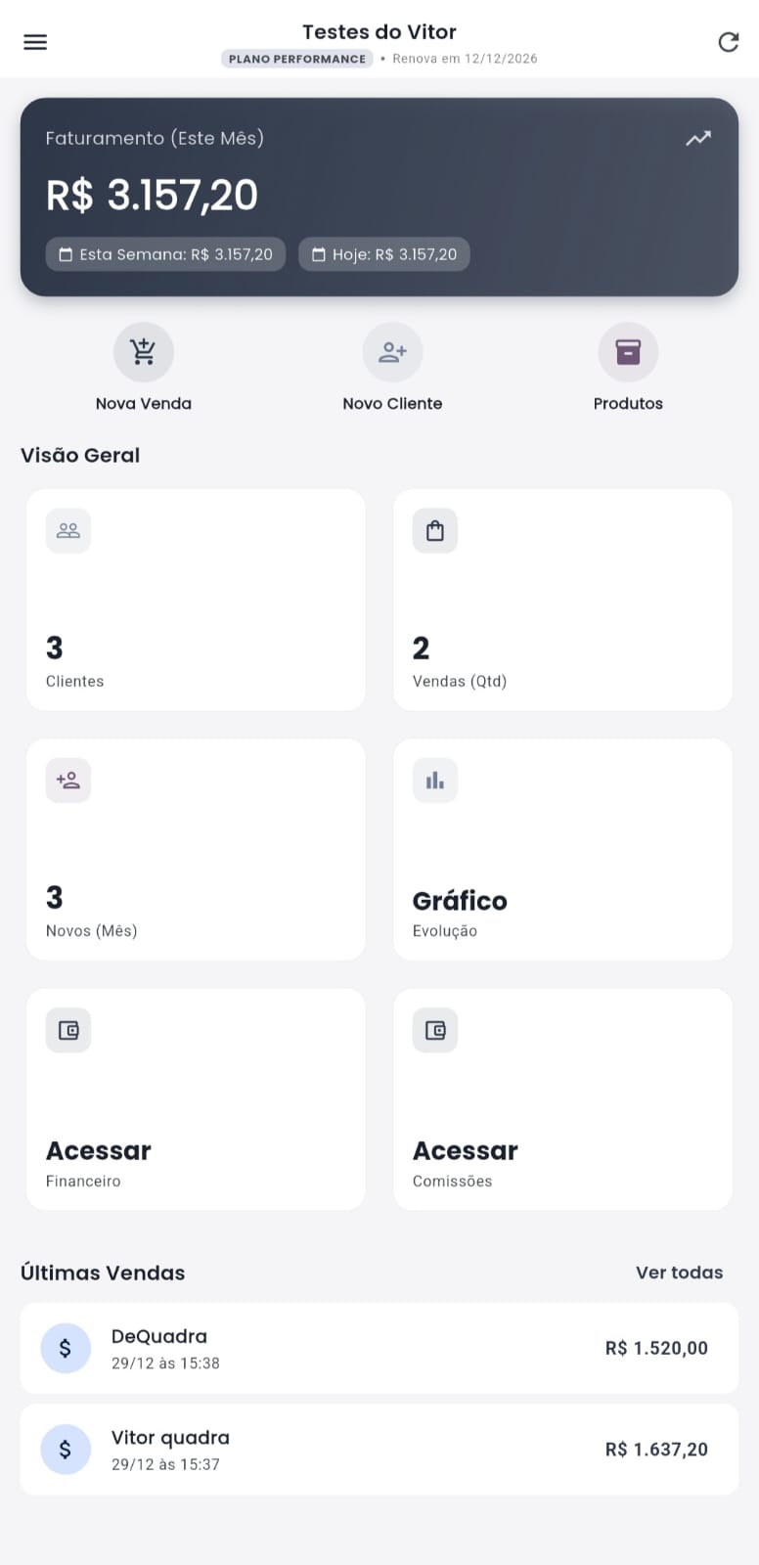
Task: Click the refresh icon in the header
Action: [728, 42]
